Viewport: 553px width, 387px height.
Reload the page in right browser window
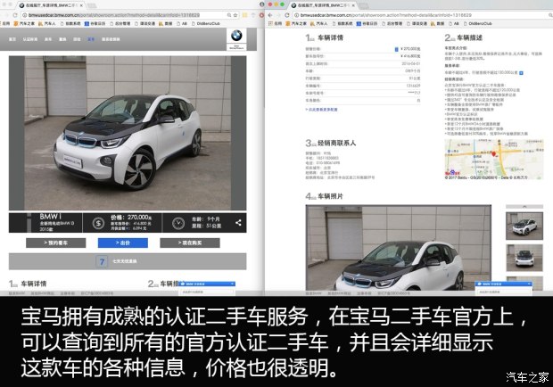pyautogui.click(x=286, y=15)
